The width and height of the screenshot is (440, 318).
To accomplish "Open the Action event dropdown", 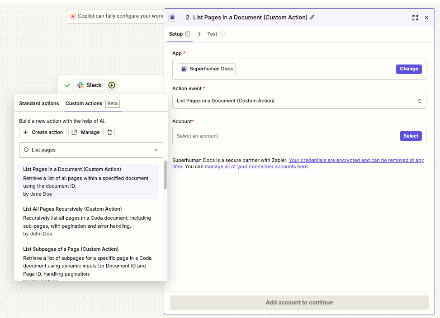I will point(299,101).
